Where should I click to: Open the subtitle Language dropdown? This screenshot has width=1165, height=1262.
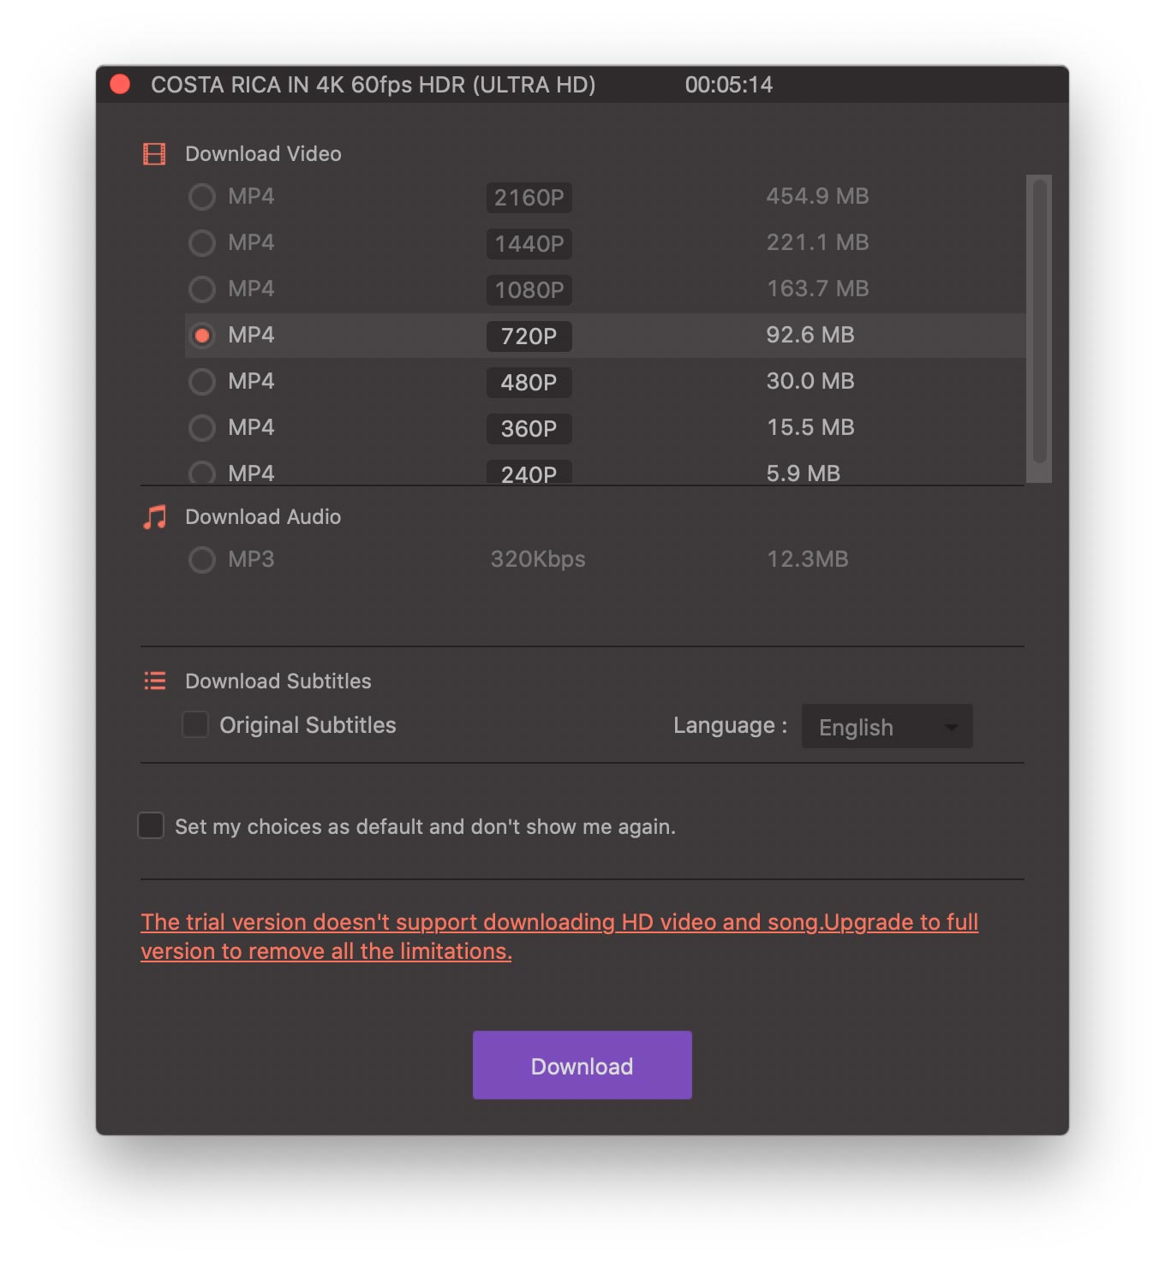click(886, 726)
